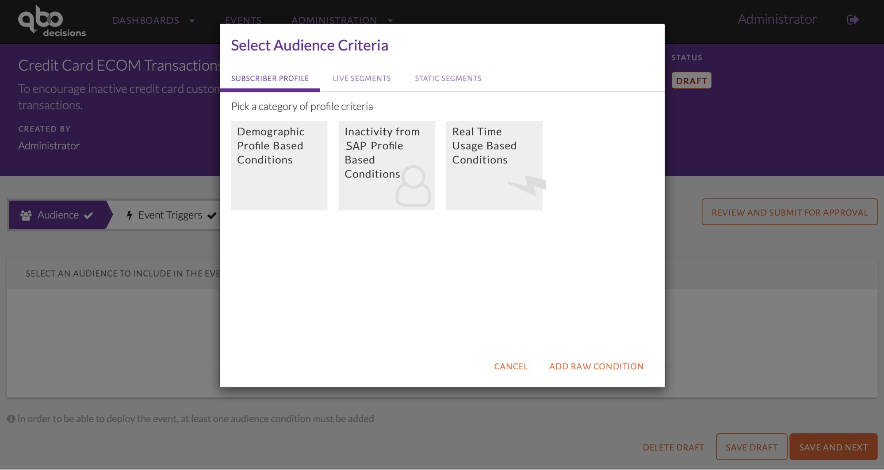The image size is (884, 470).
Task: Select Real Time Usage Based Conditions card
Action: [x=494, y=166]
